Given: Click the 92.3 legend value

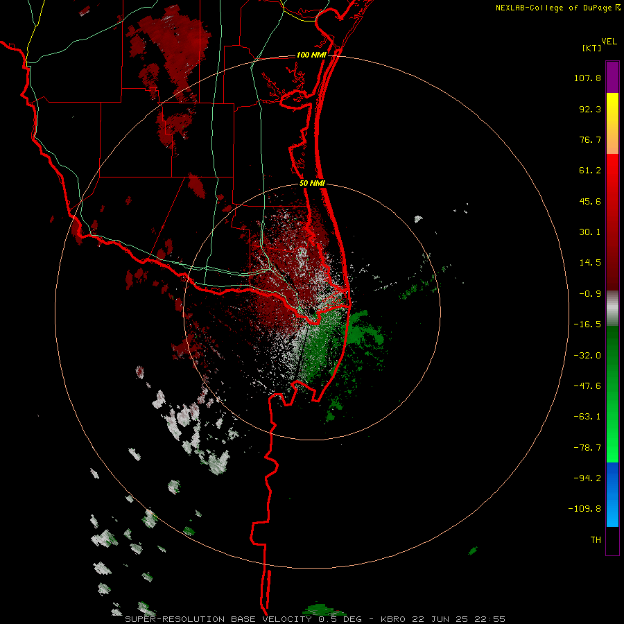Looking at the screenshot, I should [x=590, y=109].
